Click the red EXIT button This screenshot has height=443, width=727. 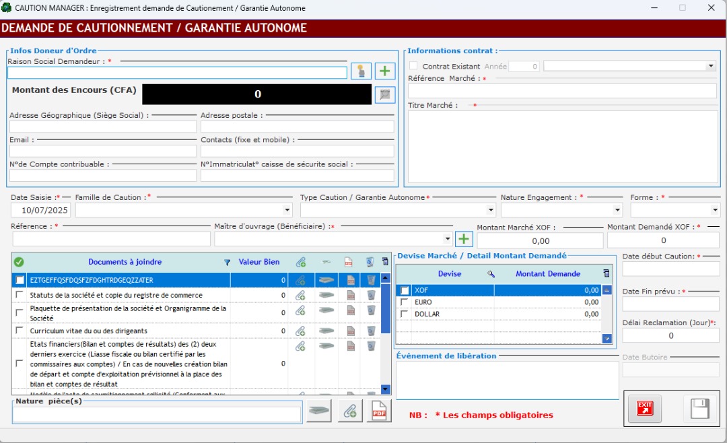point(644,409)
